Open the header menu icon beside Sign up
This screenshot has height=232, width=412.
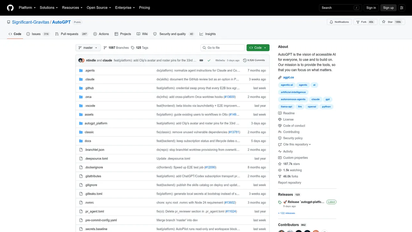click(x=401, y=8)
